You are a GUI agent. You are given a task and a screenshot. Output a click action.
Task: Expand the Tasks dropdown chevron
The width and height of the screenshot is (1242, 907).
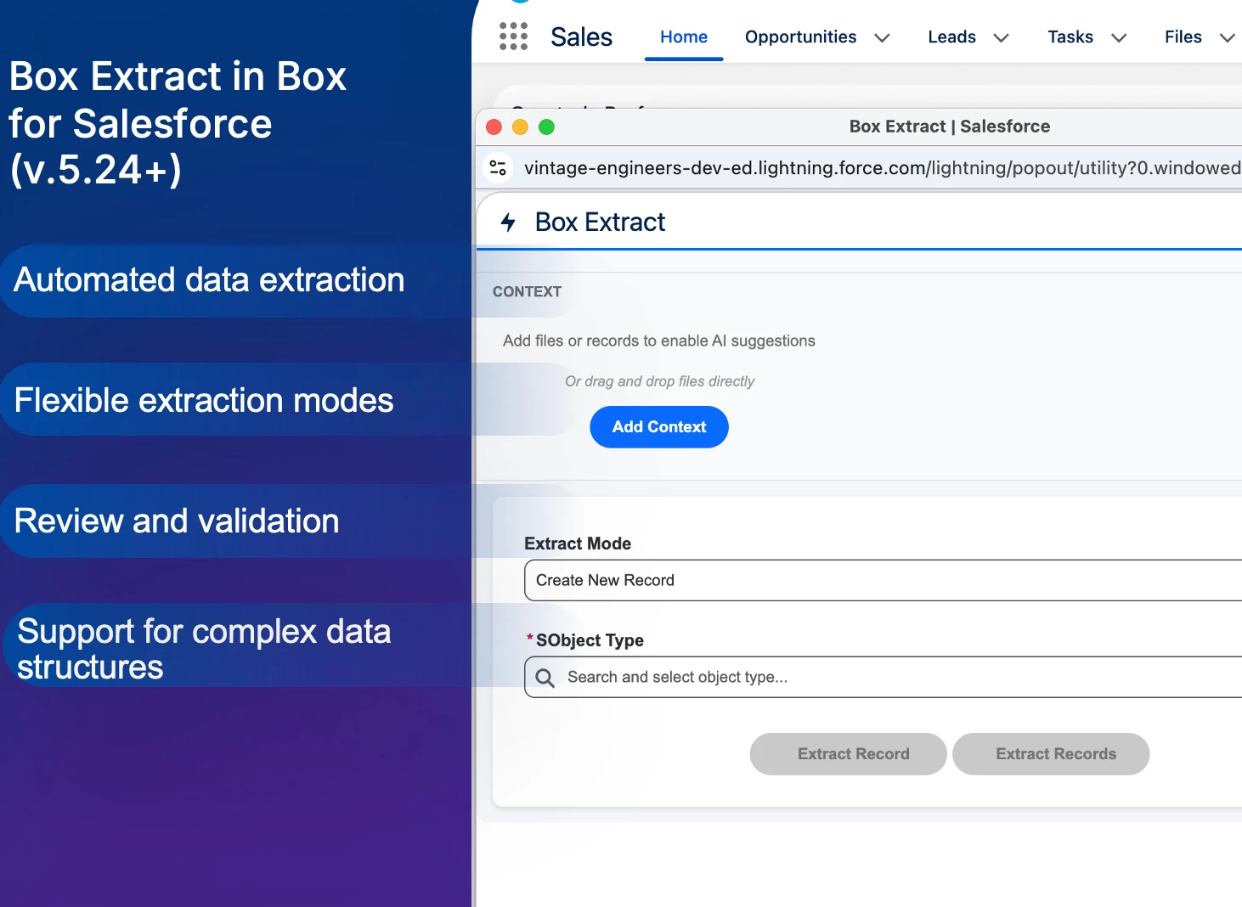click(1119, 37)
